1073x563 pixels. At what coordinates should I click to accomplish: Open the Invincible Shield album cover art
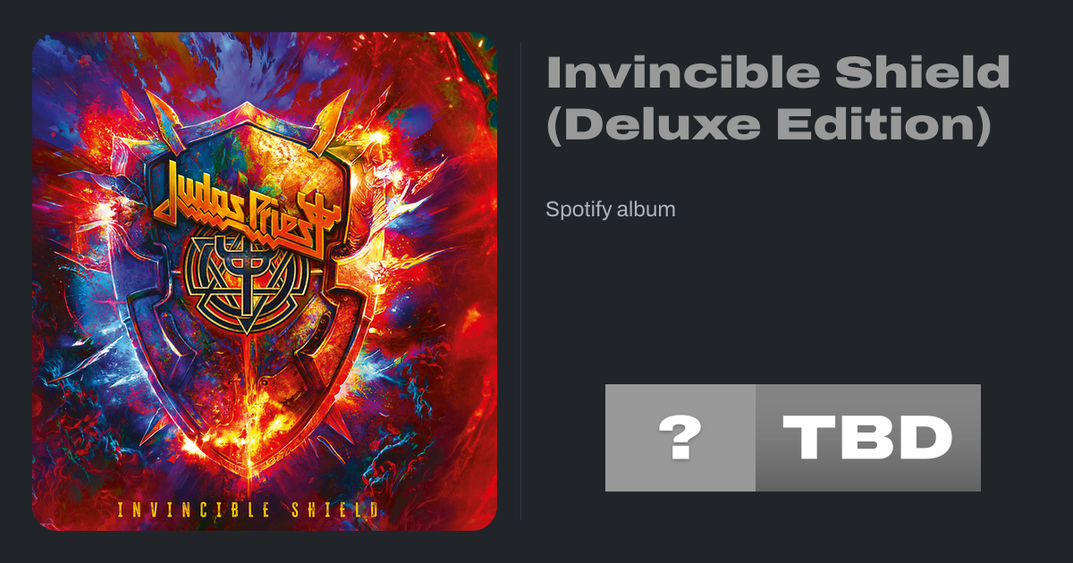click(x=265, y=281)
